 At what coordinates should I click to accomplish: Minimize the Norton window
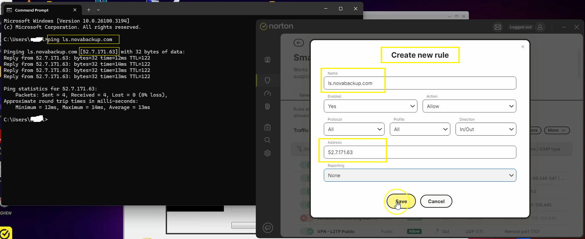point(564,27)
